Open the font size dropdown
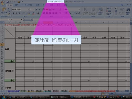This screenshot has height=99, width=132. [x=34, y=10]
